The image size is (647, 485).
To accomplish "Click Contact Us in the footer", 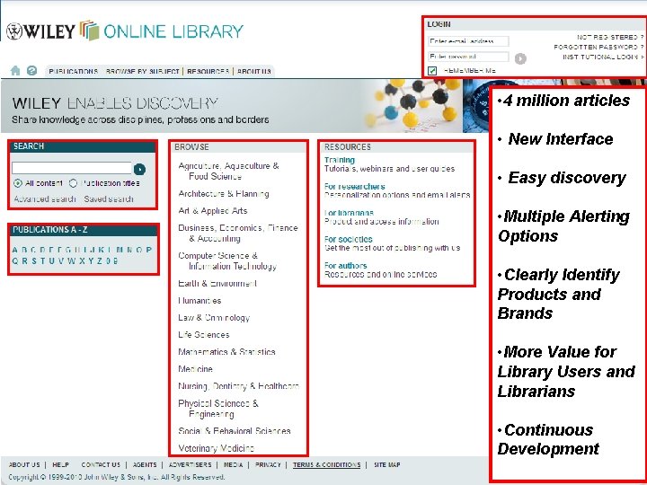I will pos(101,465).
